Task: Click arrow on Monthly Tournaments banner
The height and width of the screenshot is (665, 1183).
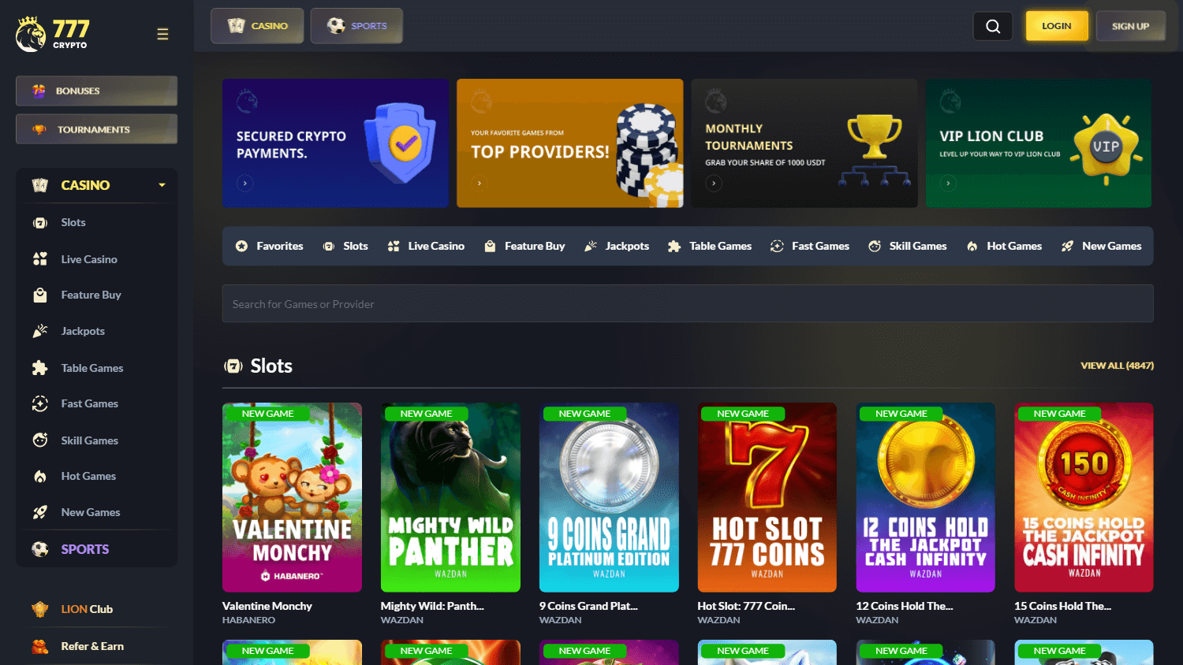Action: coord(714,184)
